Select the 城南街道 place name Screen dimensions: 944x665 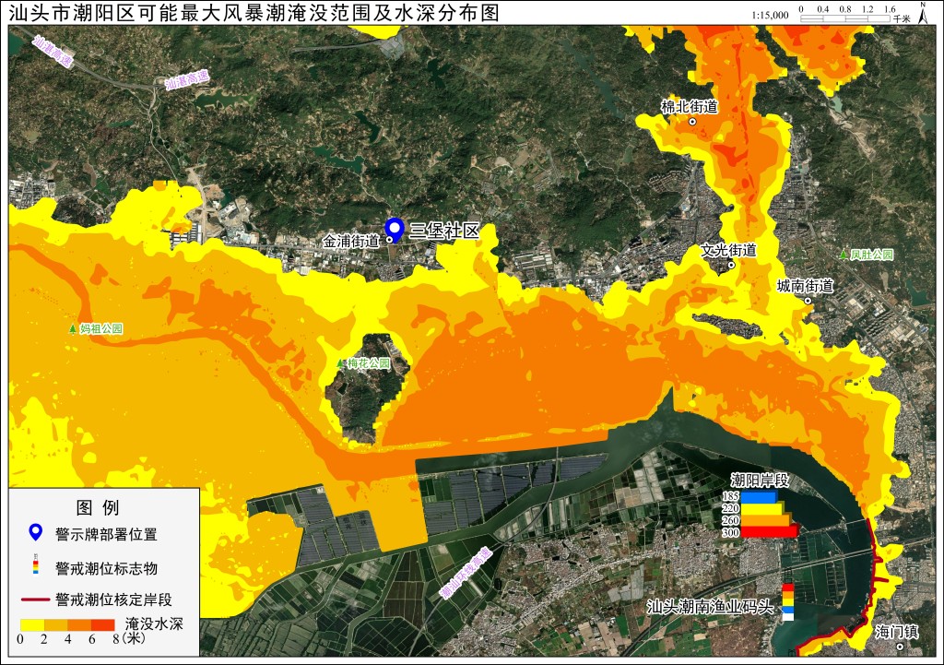click(x=806, y=286)
